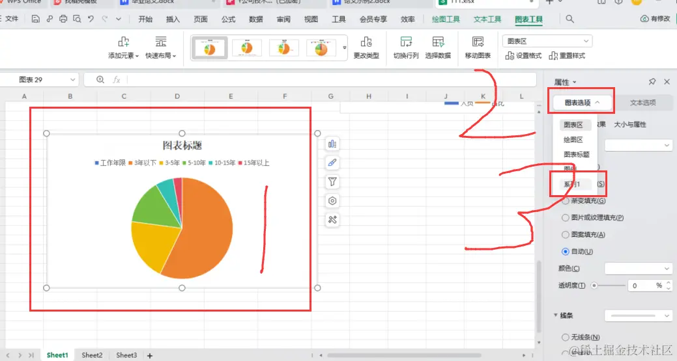Open the chart filter funnel button
The height and width of the screenshot is (361, 677).
pyautogui.click(x=332, y=181)
